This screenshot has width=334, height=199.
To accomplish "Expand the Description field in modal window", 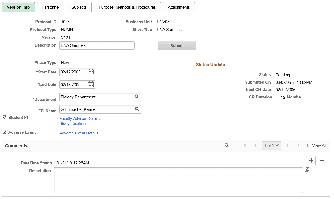I will [307, 169].
